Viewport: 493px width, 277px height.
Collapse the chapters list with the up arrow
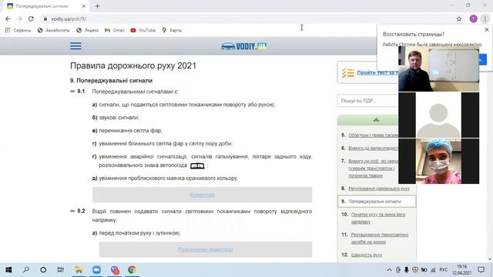pos(376,120)
